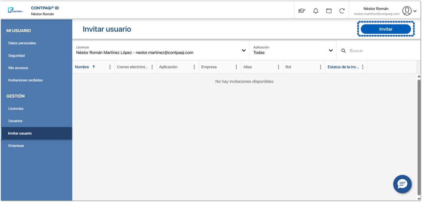Open Datos personales in sidebar
This screenshot has width=422, height=202.
(22, 43)
